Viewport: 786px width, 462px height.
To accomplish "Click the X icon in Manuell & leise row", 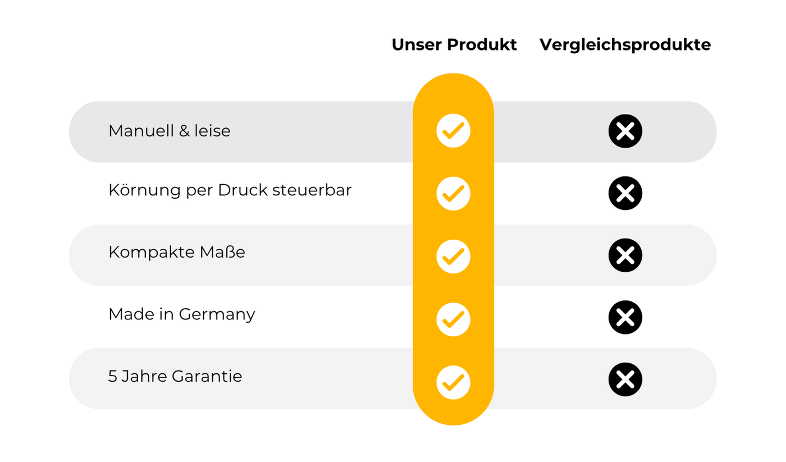I will 625,131.
